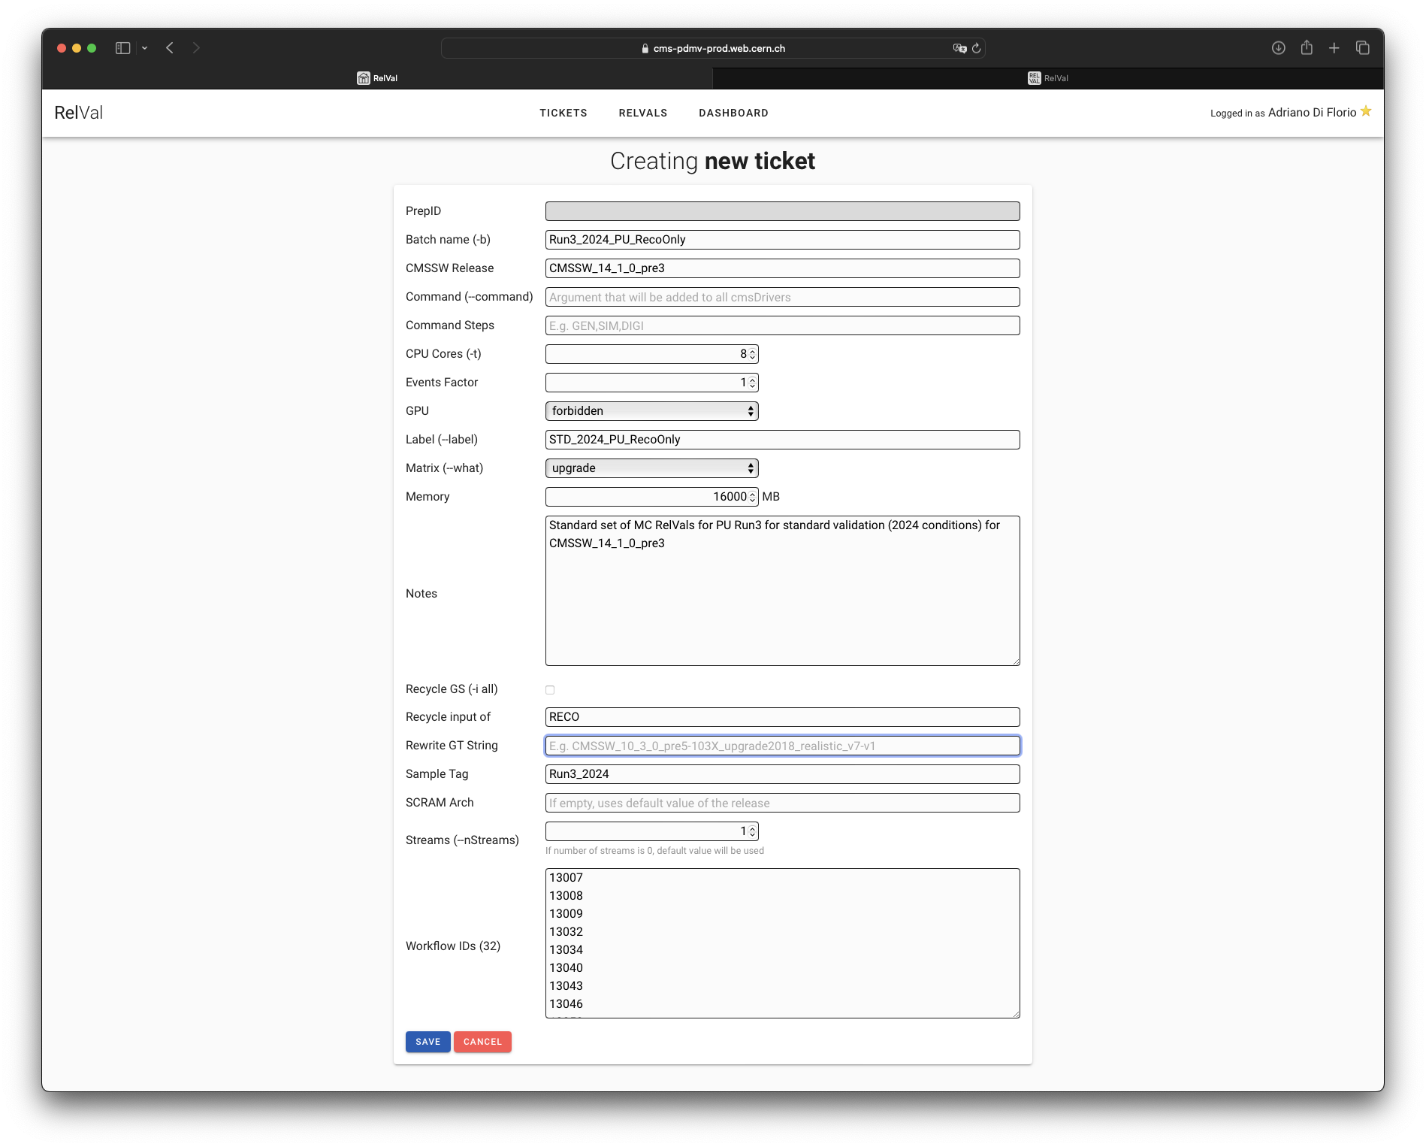The width and height of the screenshot is (1426, 1147).
Task: Open a new tab with plus icon
Action: click(1334, 48)
